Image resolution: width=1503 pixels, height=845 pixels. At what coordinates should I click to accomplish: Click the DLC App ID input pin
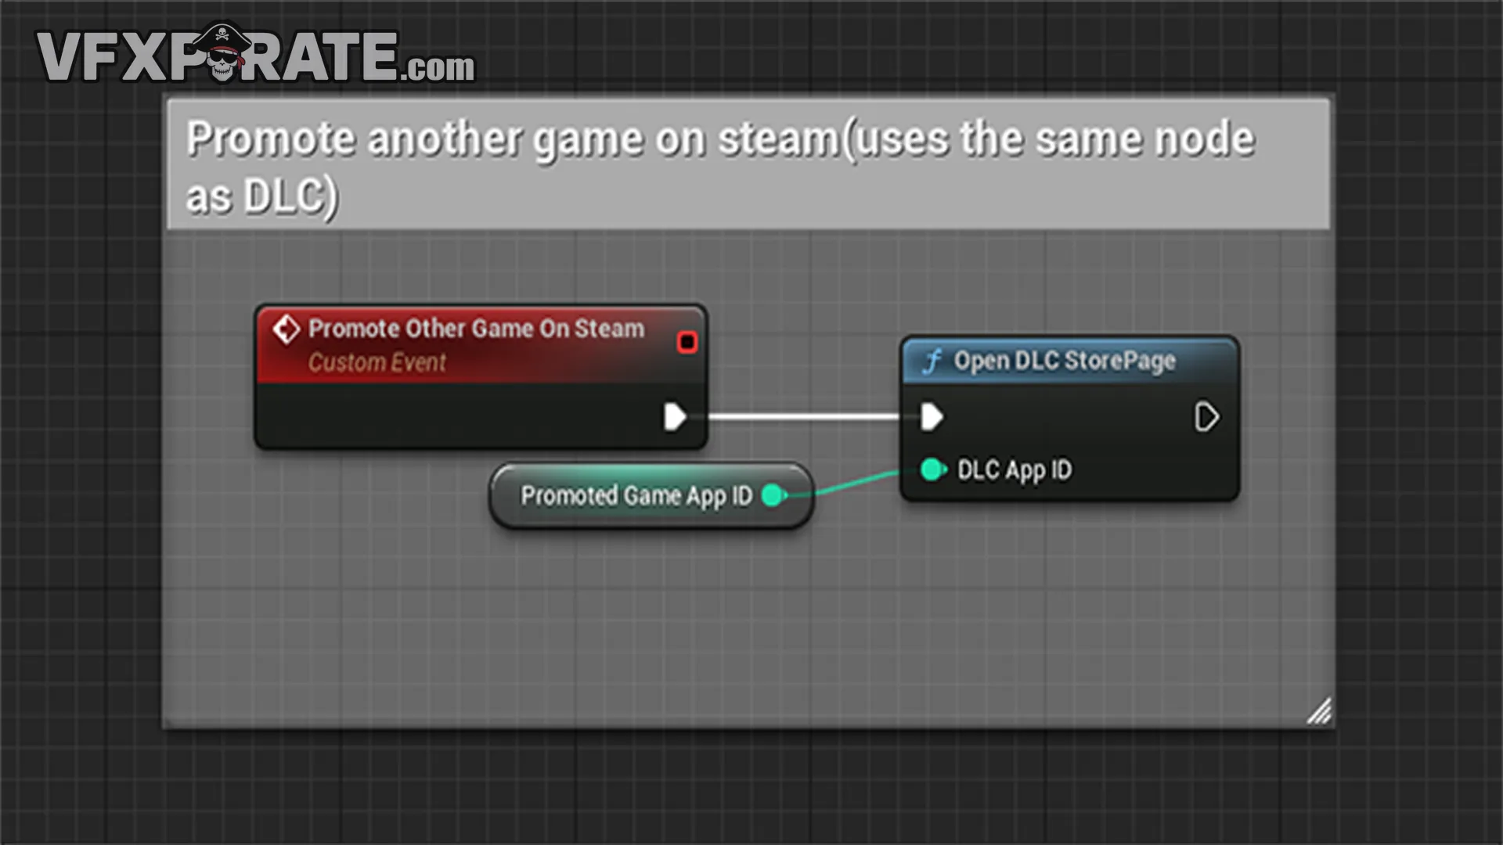tap(933, 469)
